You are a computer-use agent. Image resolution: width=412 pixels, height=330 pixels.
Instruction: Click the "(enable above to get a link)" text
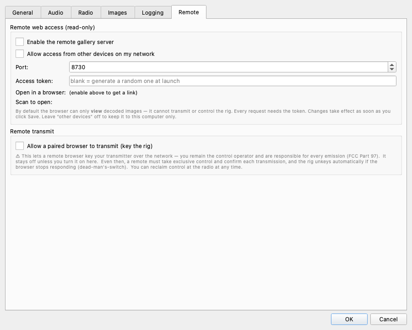103,93
